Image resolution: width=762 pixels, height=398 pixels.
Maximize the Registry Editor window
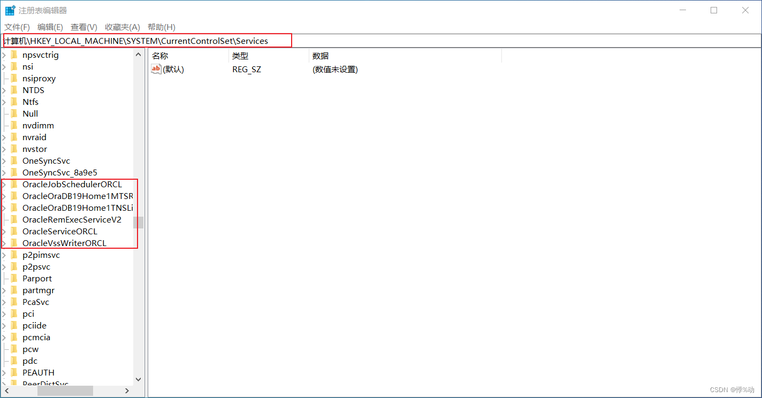714,10
